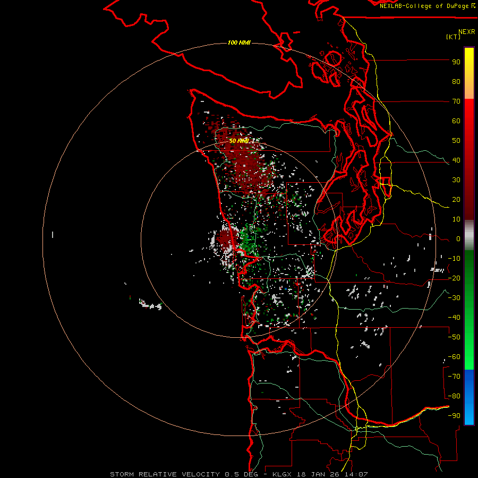Click the positive 70 knot scale value
The height and width of the screenshot is (478, 478).
(x=456, y=101)
